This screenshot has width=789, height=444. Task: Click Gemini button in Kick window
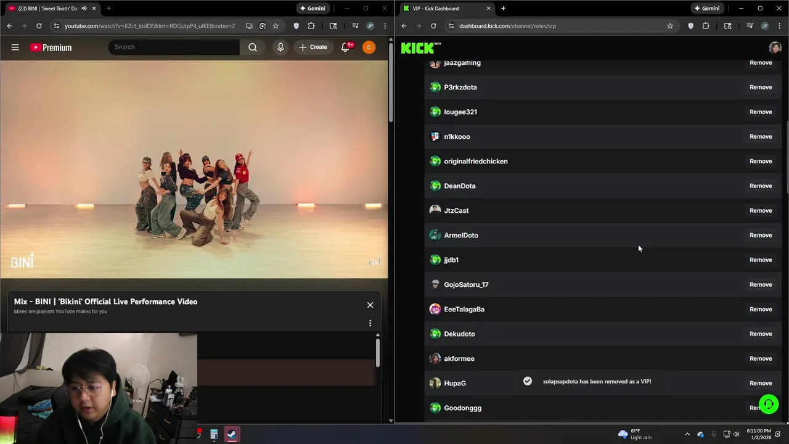706,8
